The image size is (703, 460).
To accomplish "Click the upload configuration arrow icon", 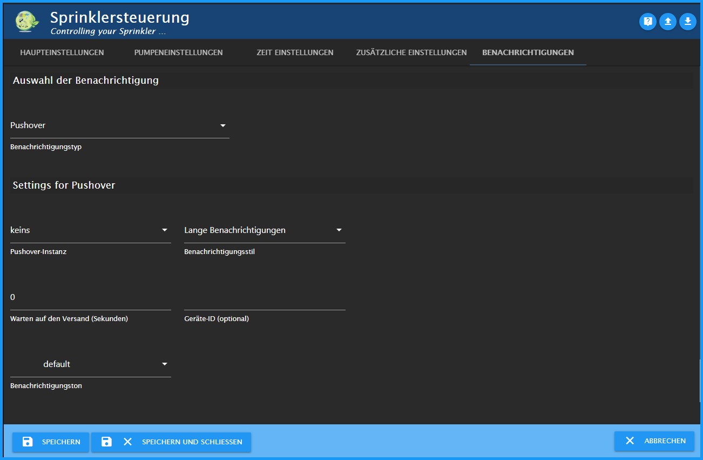I will [x=668, y=22].
